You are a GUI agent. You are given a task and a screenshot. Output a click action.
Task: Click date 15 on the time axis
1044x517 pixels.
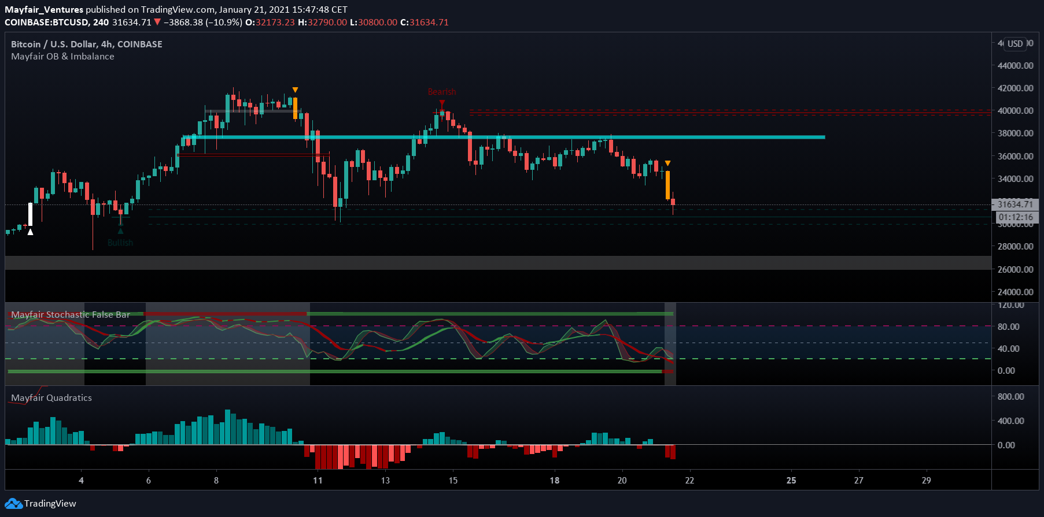point(453,480)
